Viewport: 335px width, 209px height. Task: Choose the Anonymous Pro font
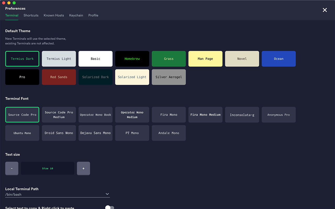(279, 115)
